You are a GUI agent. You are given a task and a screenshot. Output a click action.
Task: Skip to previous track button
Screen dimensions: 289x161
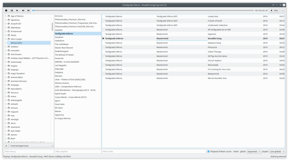pyautogui.click(x=23, y=10)
